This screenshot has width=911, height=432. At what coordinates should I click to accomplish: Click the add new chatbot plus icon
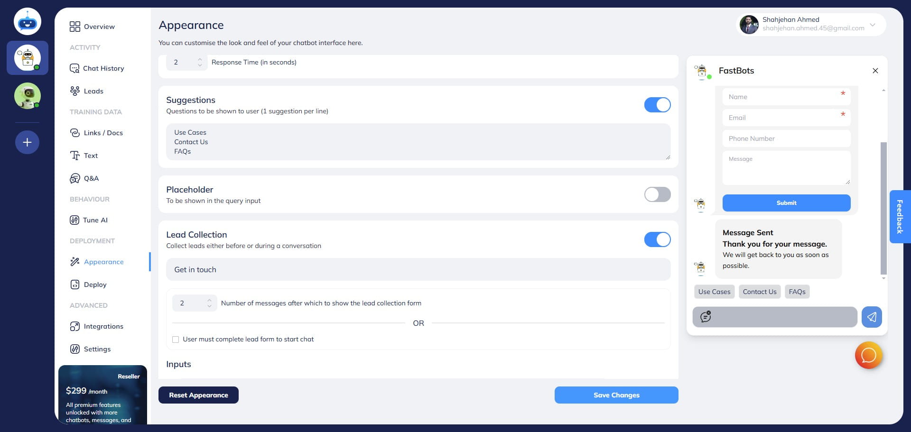pyautogui.click(x=27, y=142)
